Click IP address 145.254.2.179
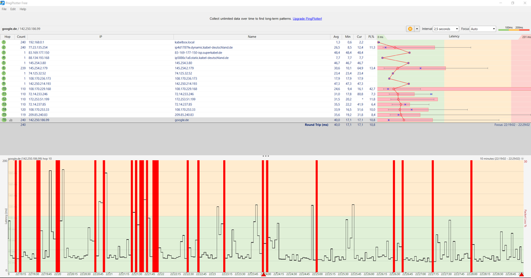The height and width of the screenshot is (278, 531). [x=37, y=68]
